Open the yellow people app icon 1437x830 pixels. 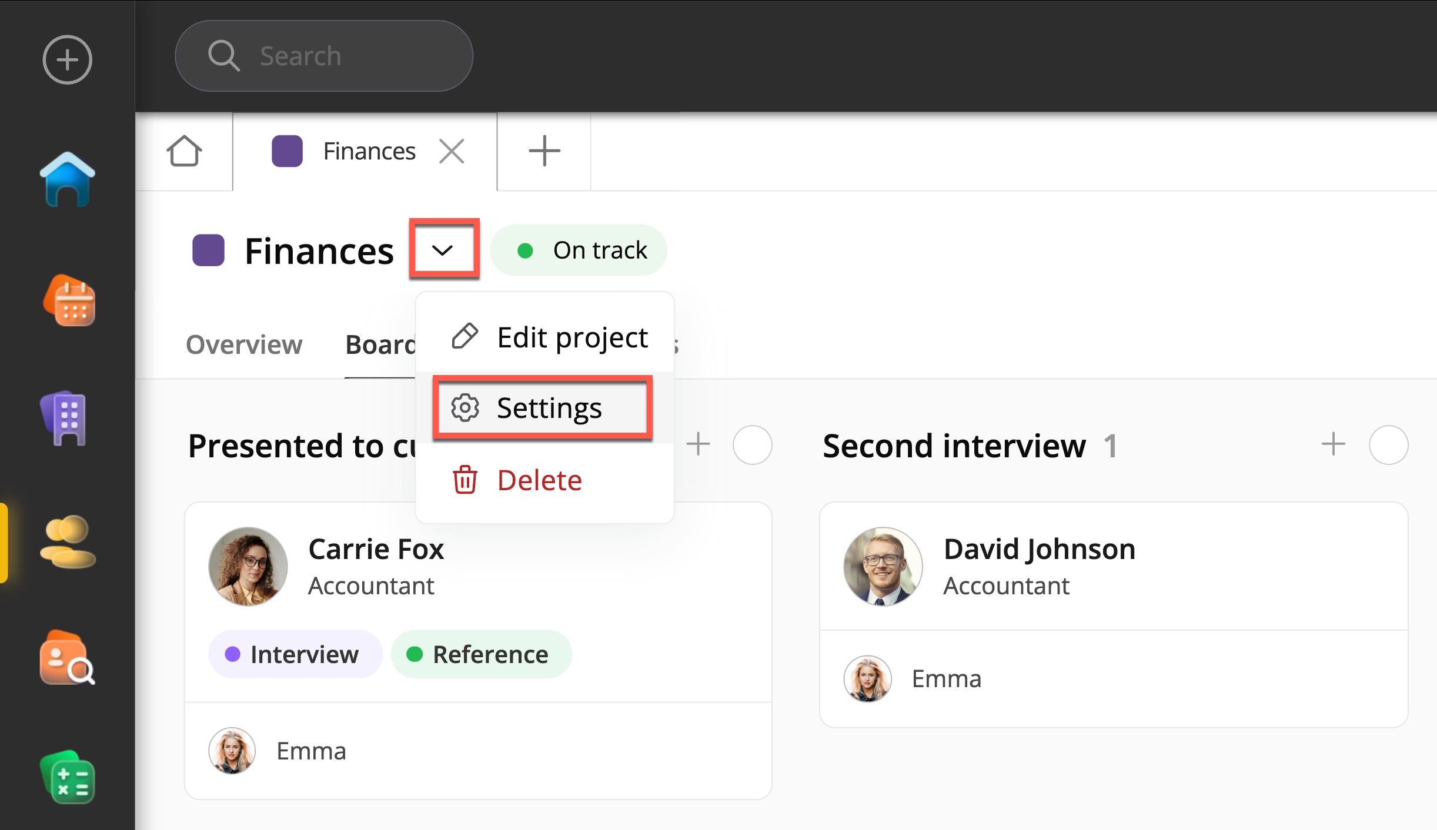pyautogui.click(x=67, y=542)
